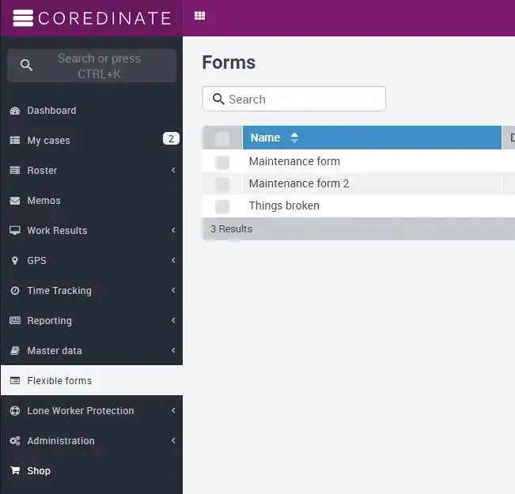Expand the Time Tracking submenu chevron
This screenshot has height=494, width=515.
tap(173, 290)
